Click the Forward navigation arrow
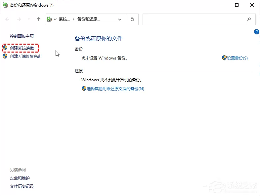The image size is (260, 196). [x=19, y=19]
